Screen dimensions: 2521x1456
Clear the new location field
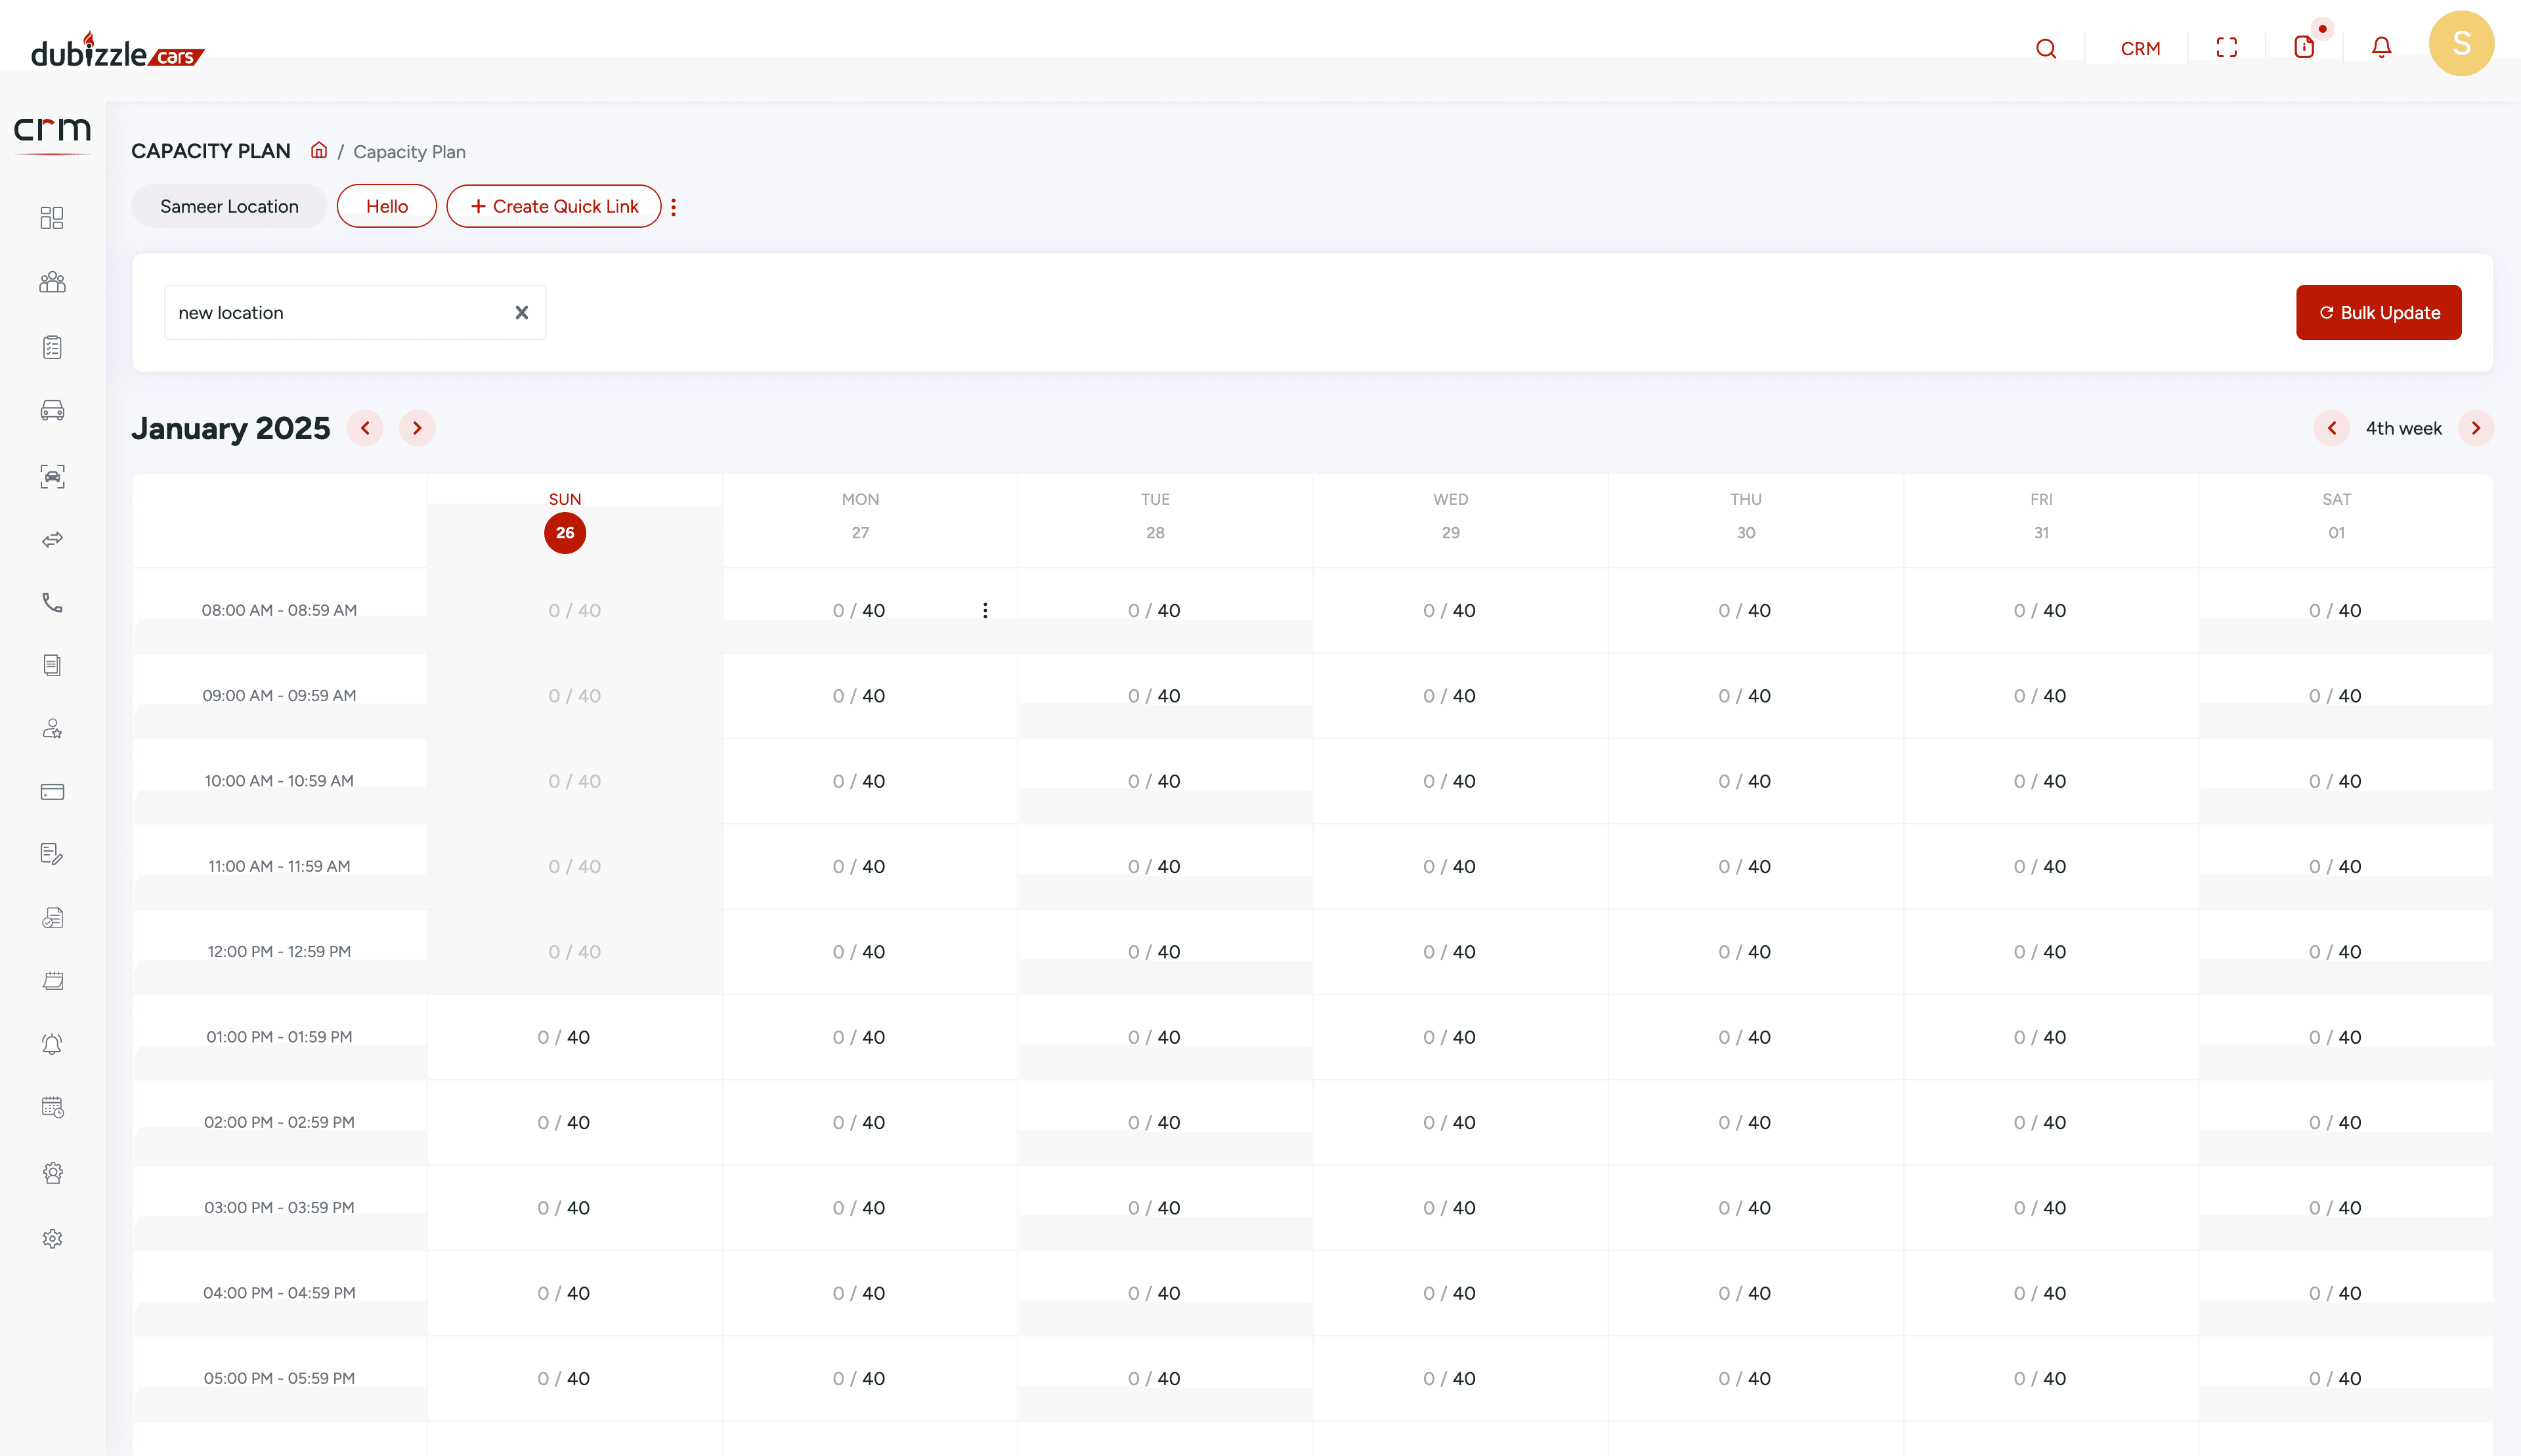[521, 313]
